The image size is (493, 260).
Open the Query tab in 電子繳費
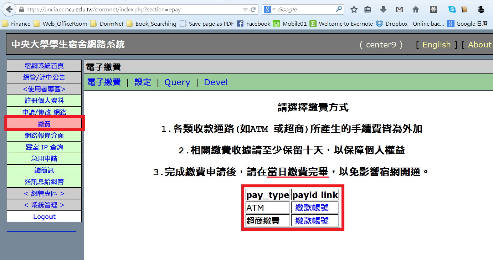[177, 82]
